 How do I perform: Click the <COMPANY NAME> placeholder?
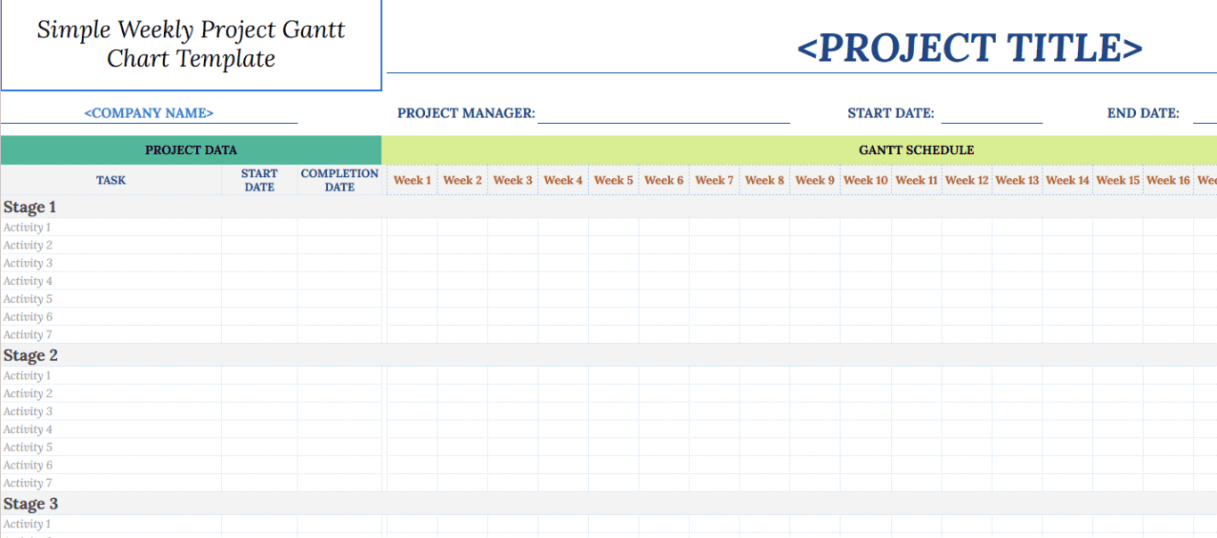point(149,113)
